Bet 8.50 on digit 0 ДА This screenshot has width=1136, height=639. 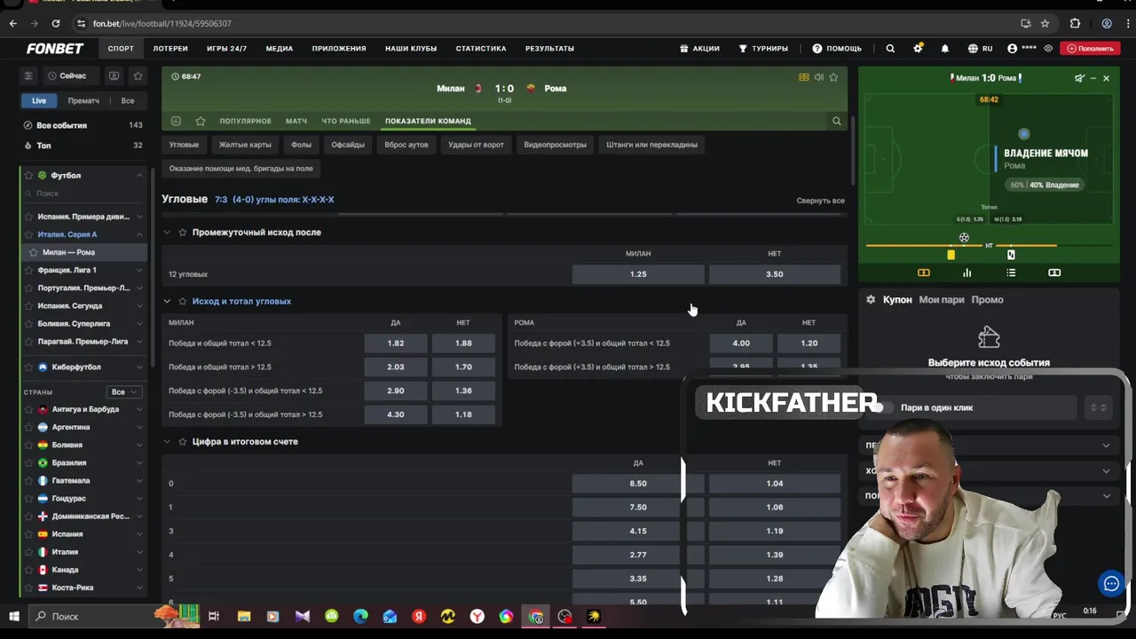(638, 484)
